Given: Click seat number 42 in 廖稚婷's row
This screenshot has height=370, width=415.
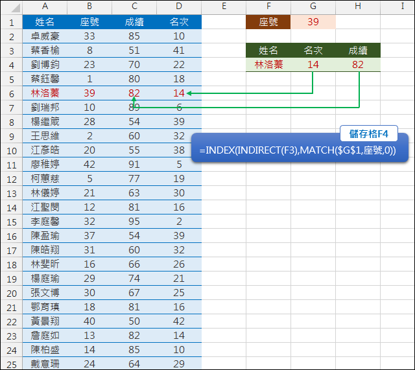Looking at the screenshot, I should 89,165.
